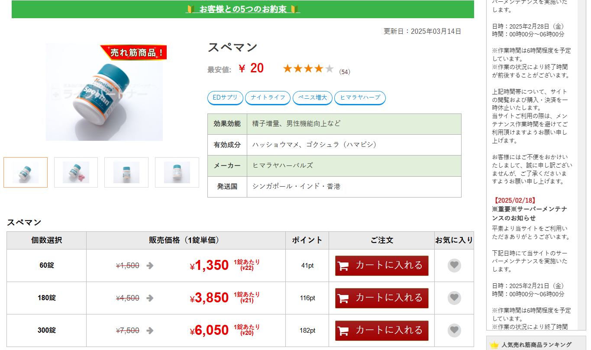Image resolution: width=591 pixels, height=350 pixels.
Task: Click the 1錠あたり(¥20) unit price
Action: click(x=247, y=330)
